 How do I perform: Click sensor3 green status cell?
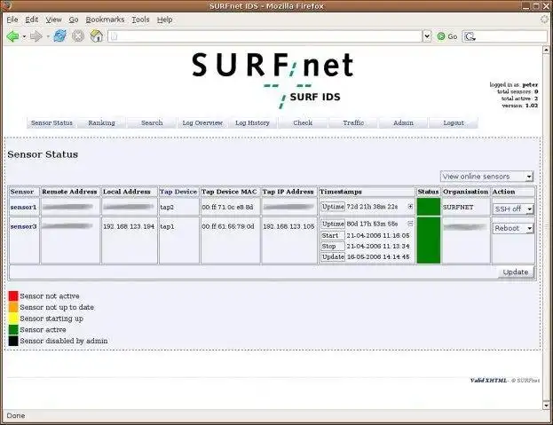pos(429,240)
